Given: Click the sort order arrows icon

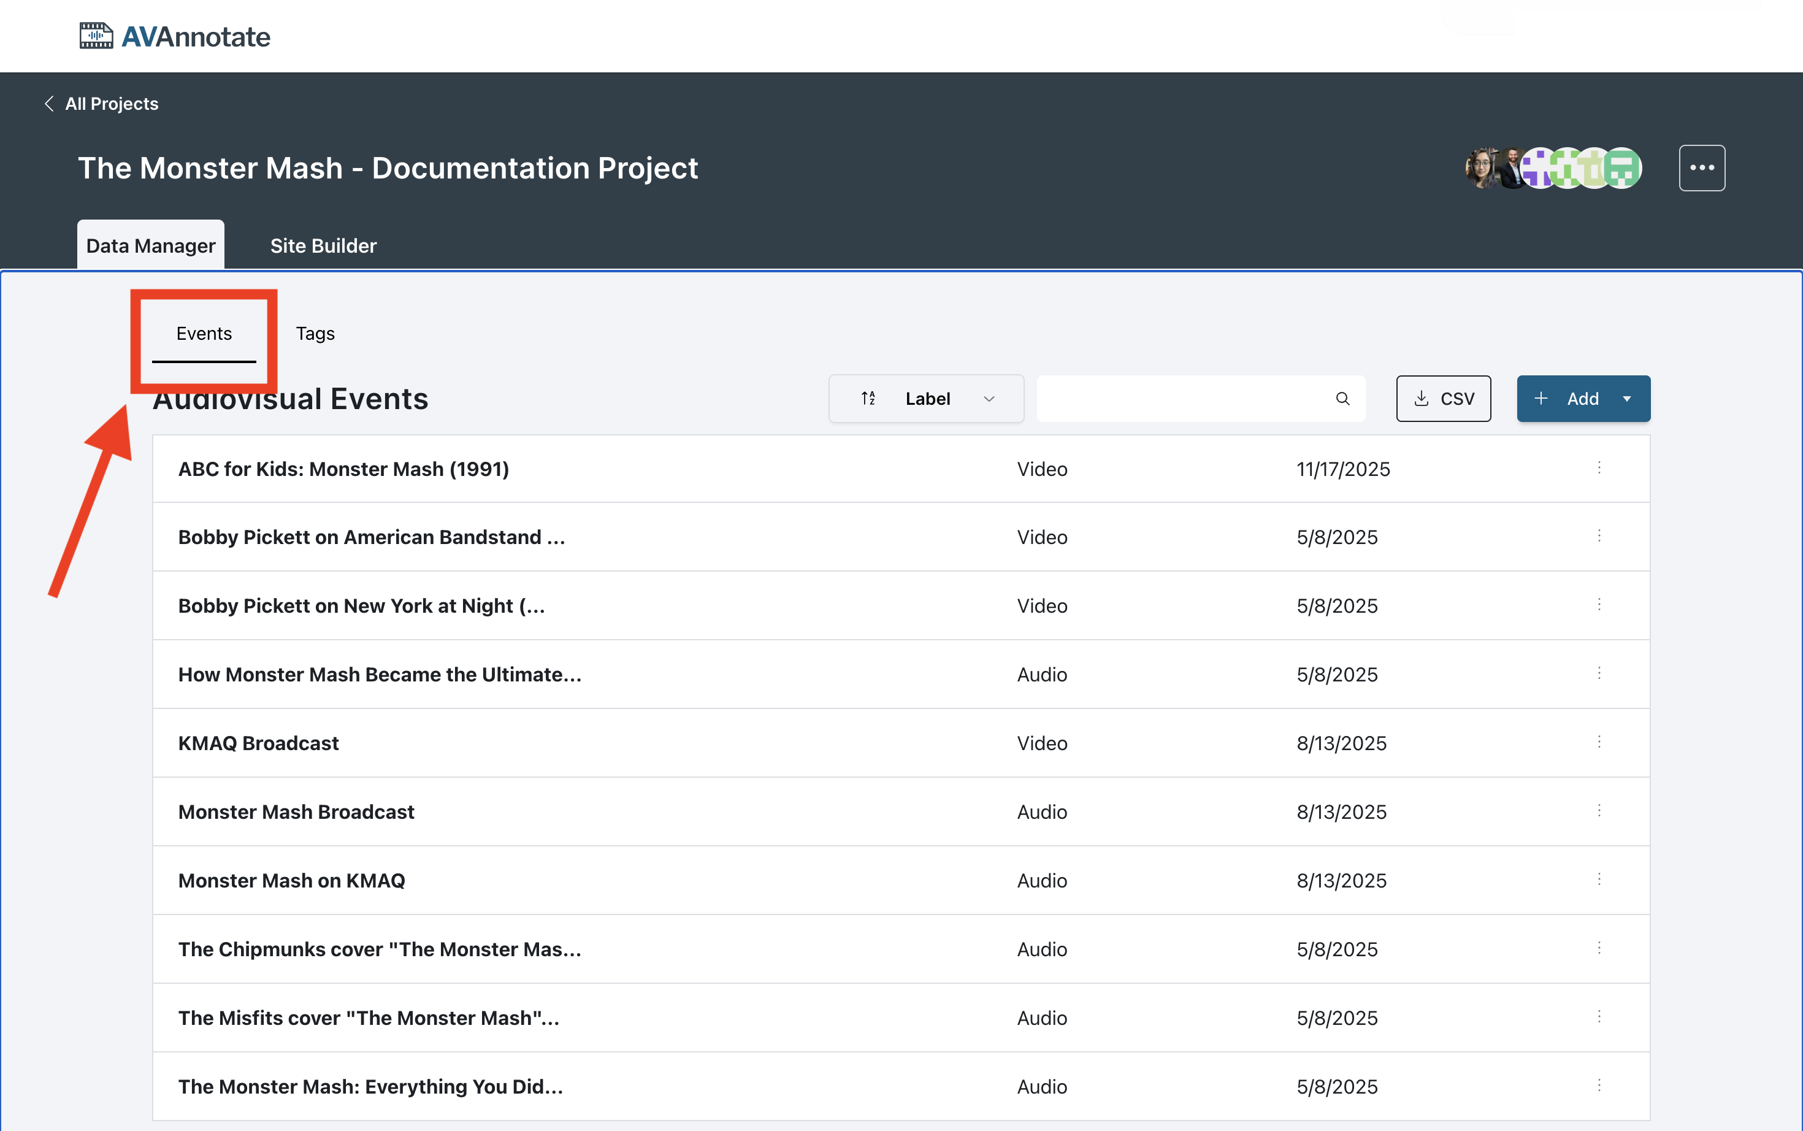Looking at the screenshot, I should coord(868,399).
